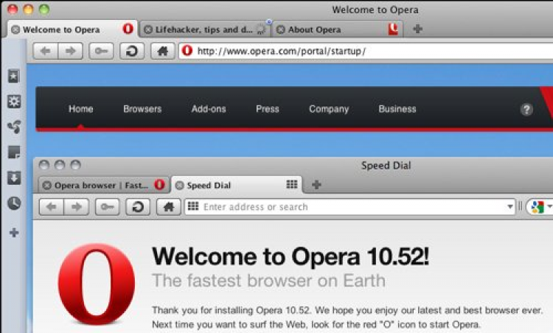This screenshot has width=553, height=333.
Task: Zoom the Welcome to Opera window with green button
Action: pyautogui.click(x=44, y=9)
